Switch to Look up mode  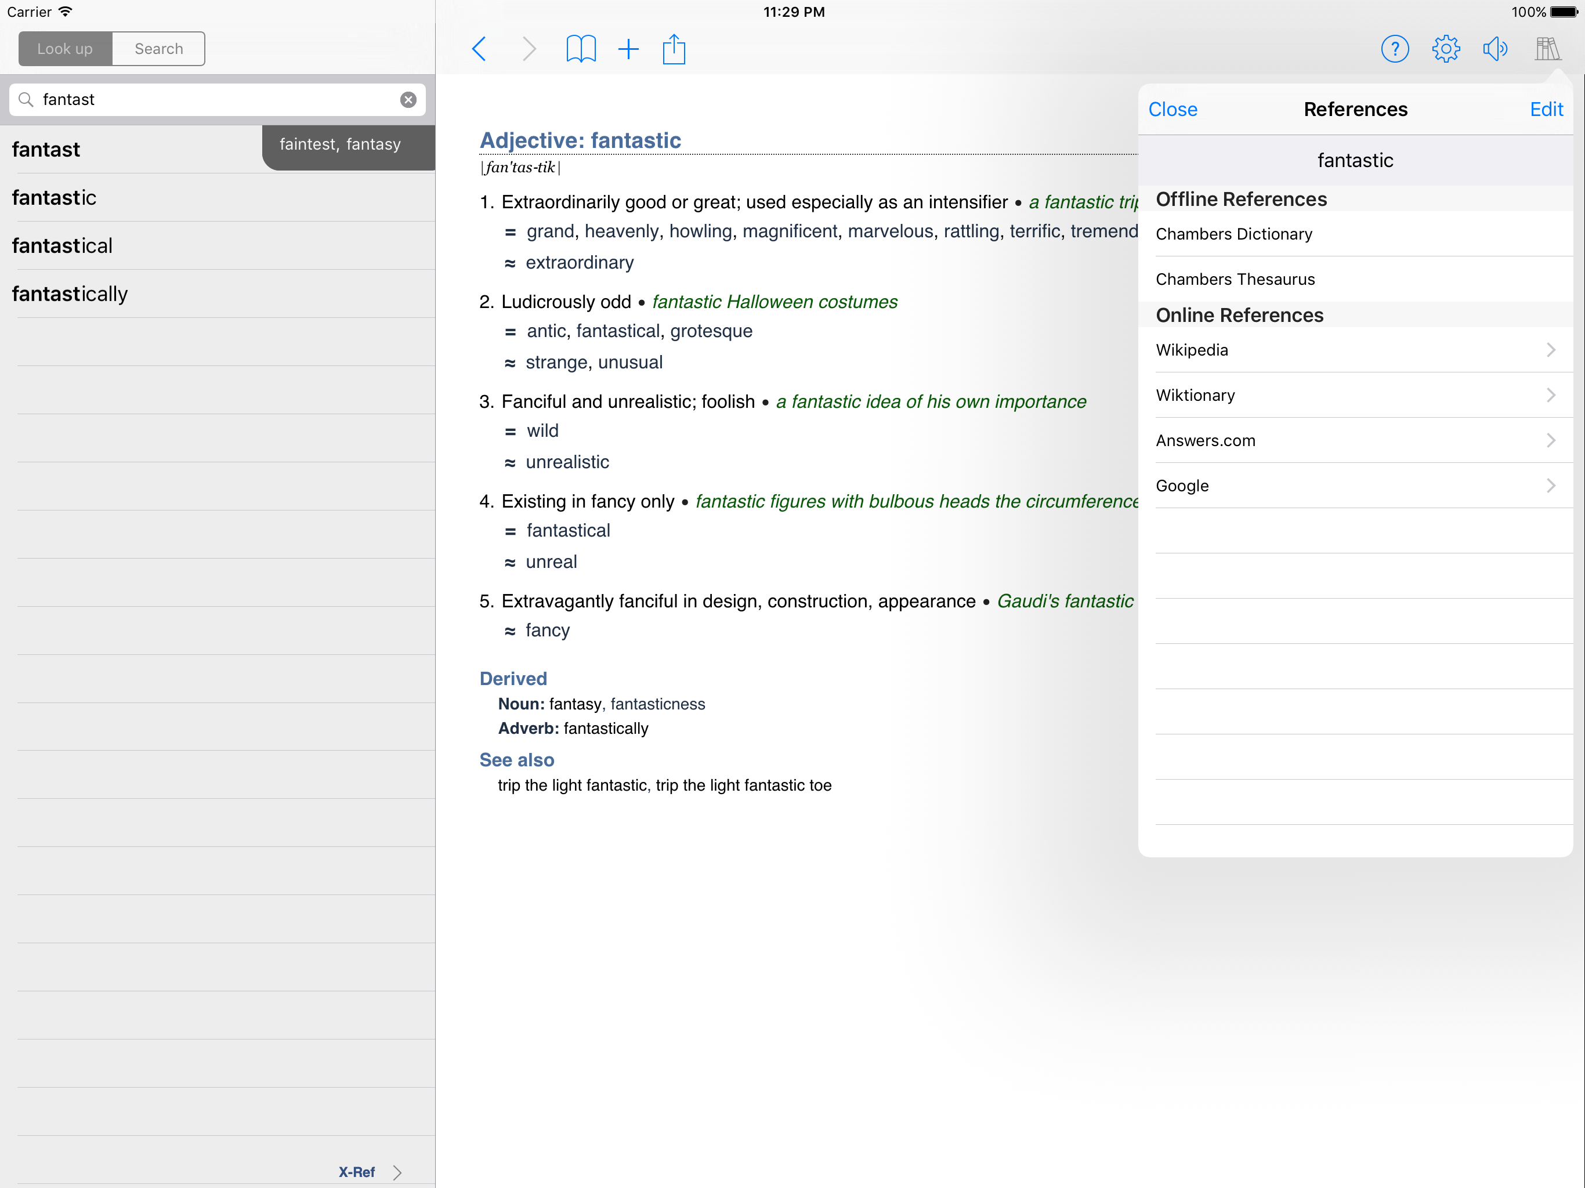(65, 49)
